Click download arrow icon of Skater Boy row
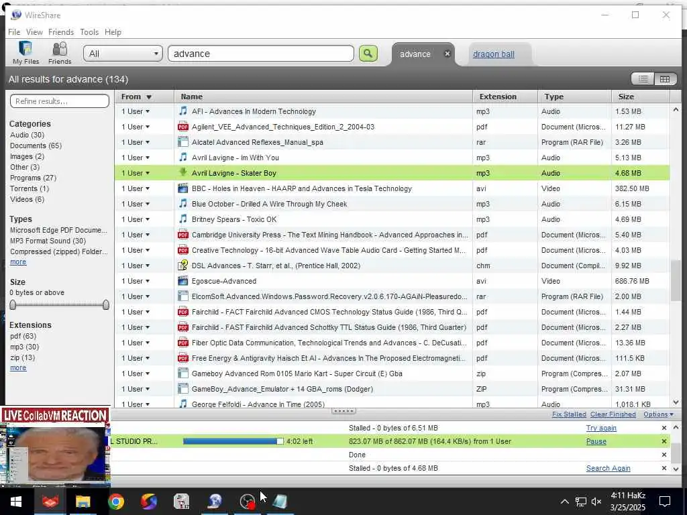This screenshot has height=515, width=687. pyautogui.click(x=183, y=172)
